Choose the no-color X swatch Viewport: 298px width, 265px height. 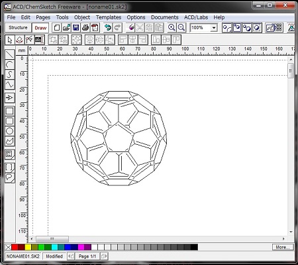pyautogui.click(x=8, y=247)
